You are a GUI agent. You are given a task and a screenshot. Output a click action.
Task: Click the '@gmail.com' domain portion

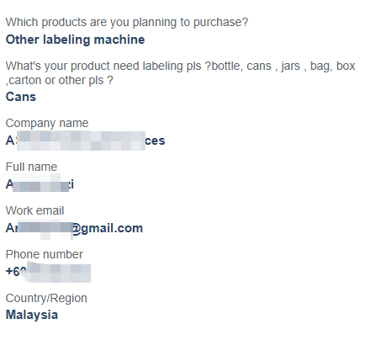[x=108, y=228]
